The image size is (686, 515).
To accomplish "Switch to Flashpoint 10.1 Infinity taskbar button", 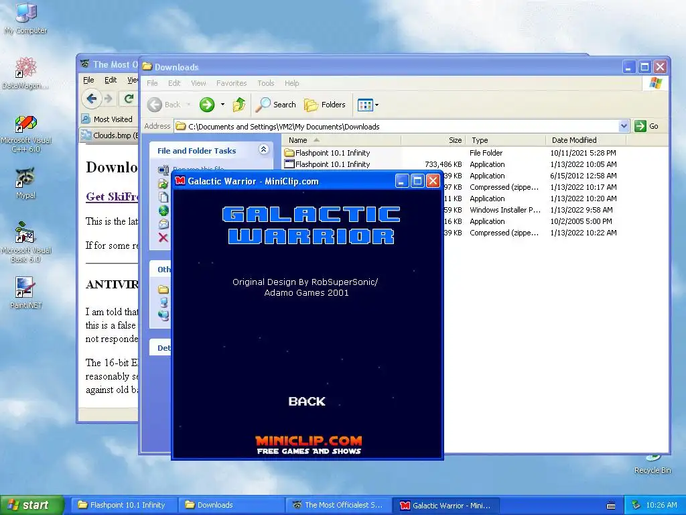I will [123, 505].
